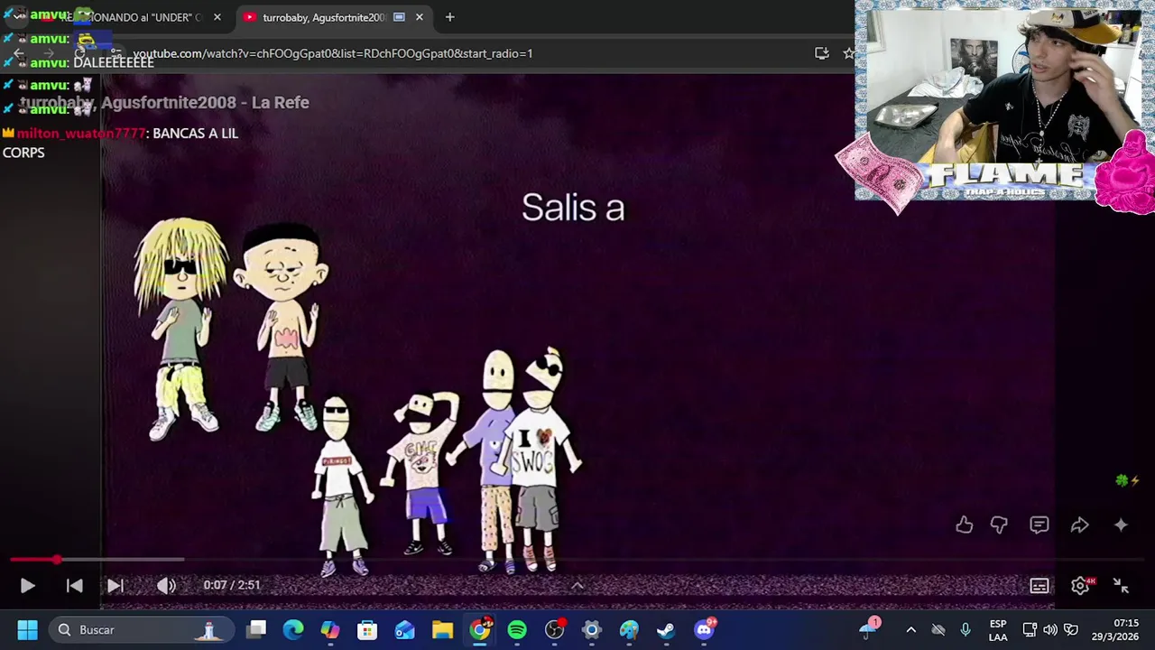Expand the upward chevron below the player
1155x650 pixels.
point(577,586)
